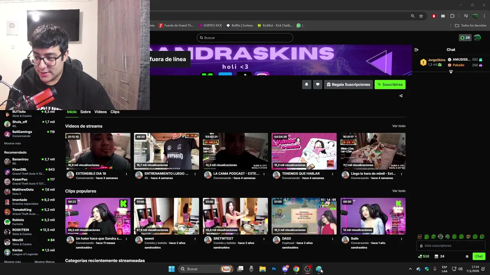Image resolution: width=490 pixels, height=275 pixels.
Task: Play the Un hater hace que Sandra clip
Action: 98,216
